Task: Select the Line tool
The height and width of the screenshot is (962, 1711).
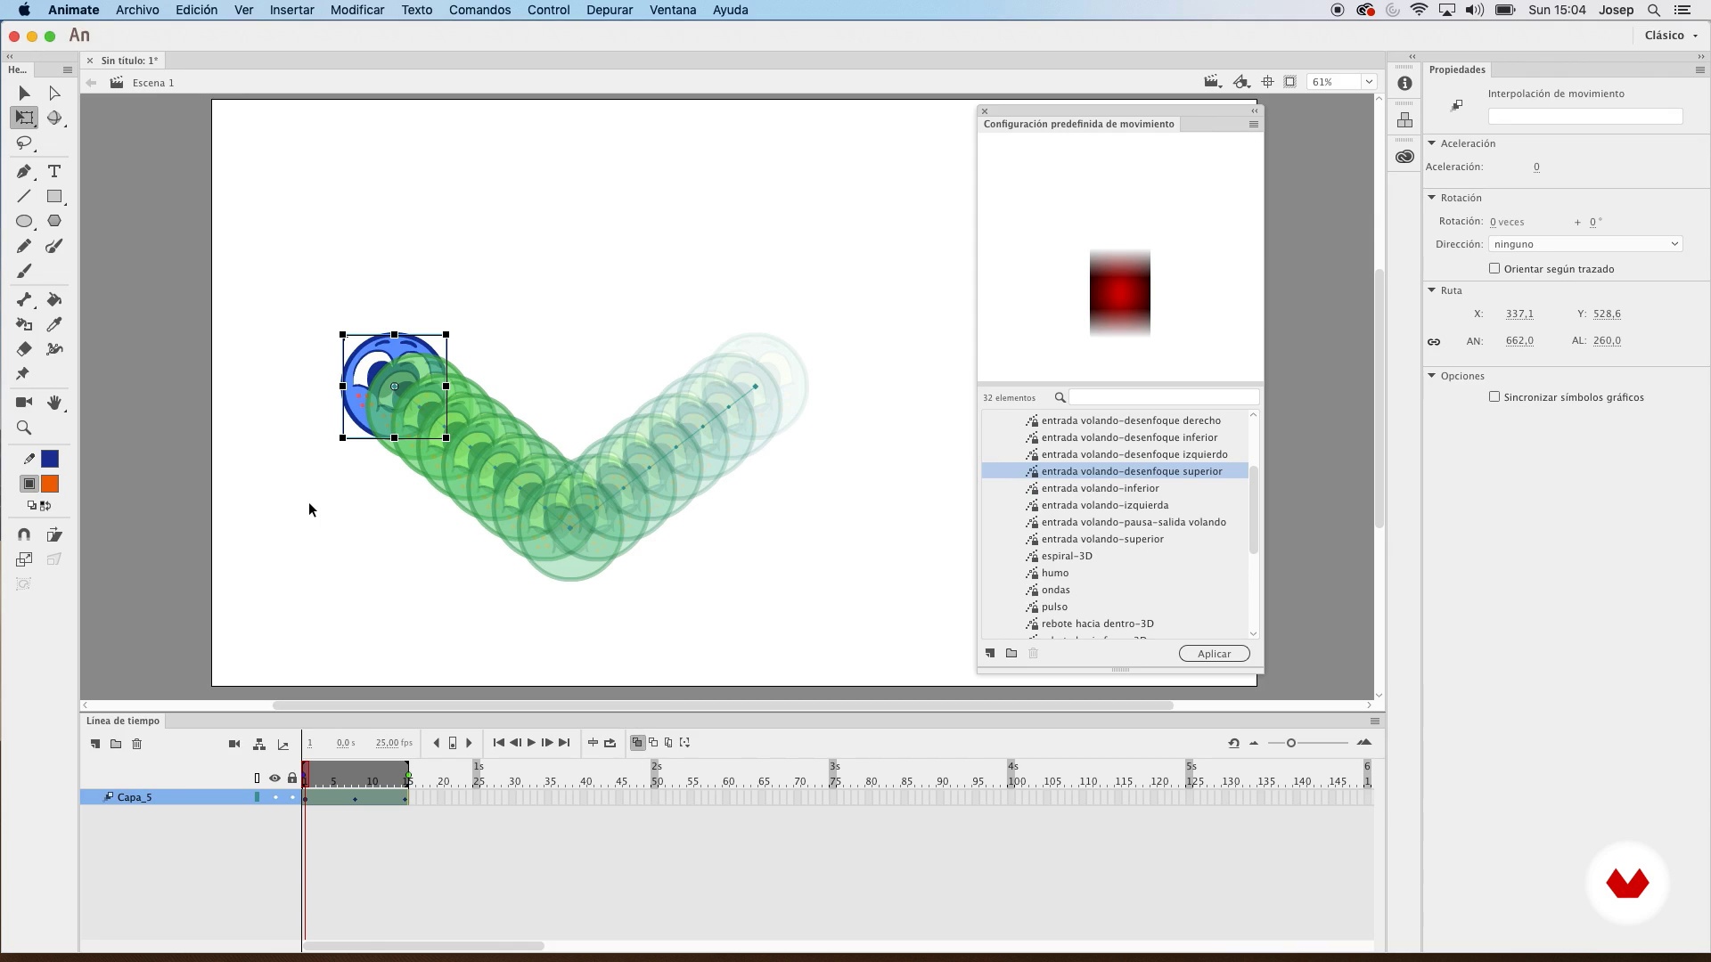Action: coord(24,196)
